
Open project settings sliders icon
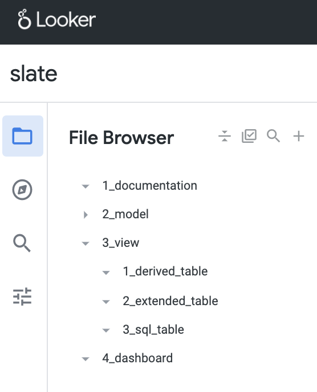coord(22,297)
